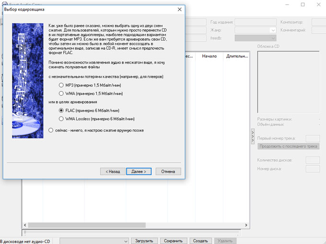Select the MP3 compression option
This screenshot has width=326, height=244.
click(61, 85)
